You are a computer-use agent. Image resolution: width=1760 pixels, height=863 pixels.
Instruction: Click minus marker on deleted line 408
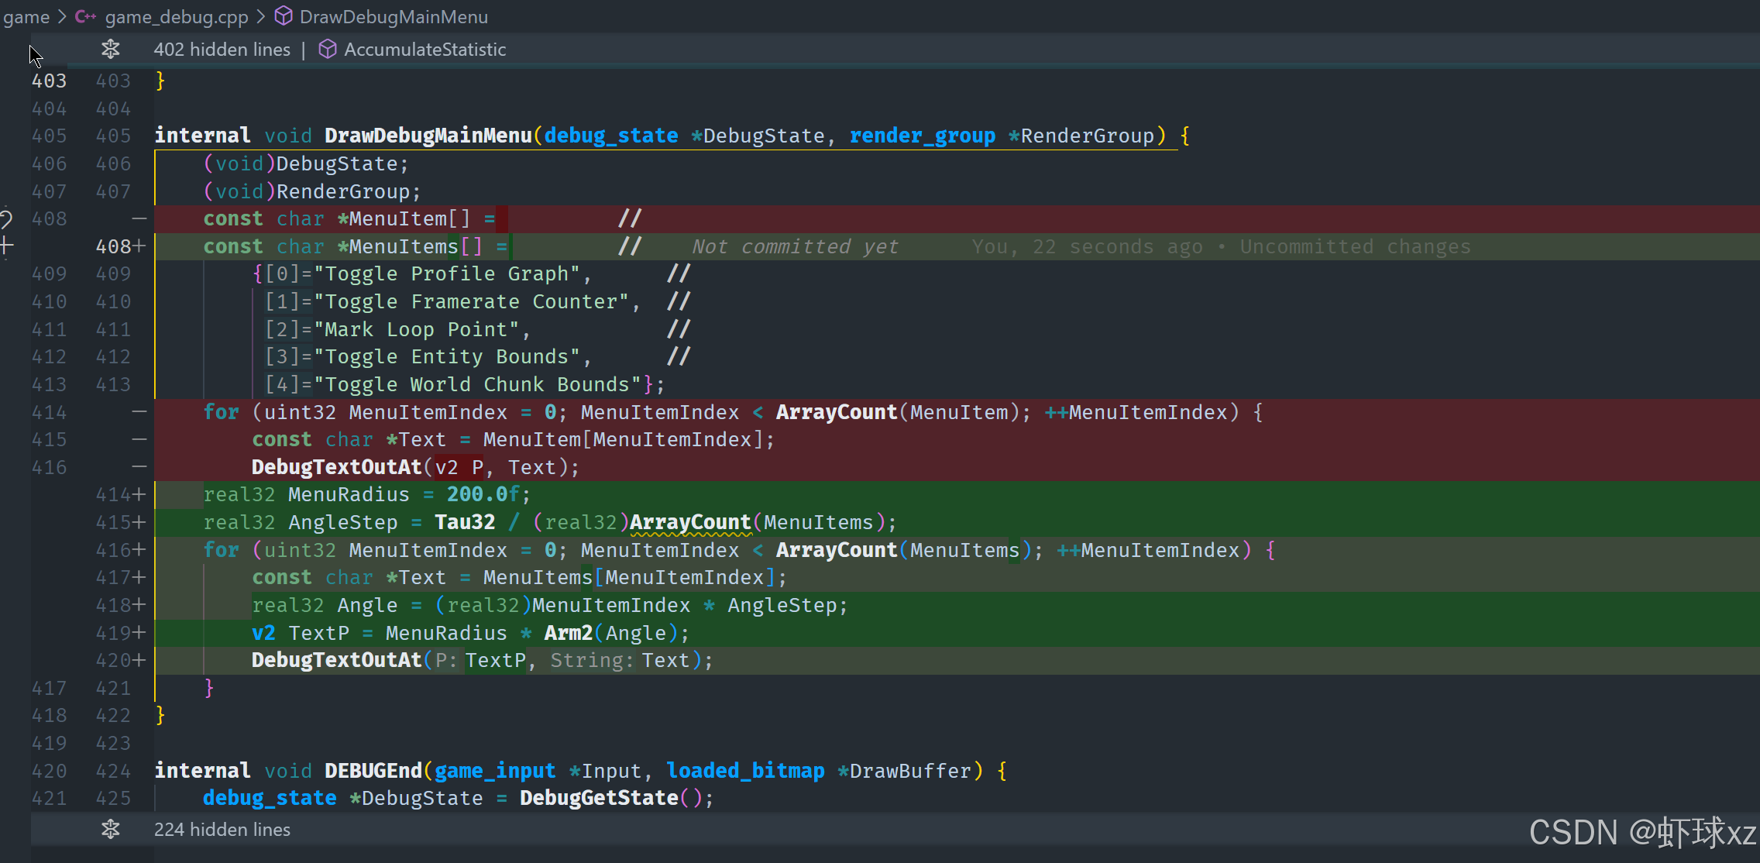tap(139, 219)
